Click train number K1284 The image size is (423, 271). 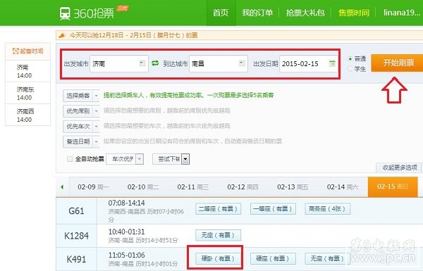pos(76,236)
